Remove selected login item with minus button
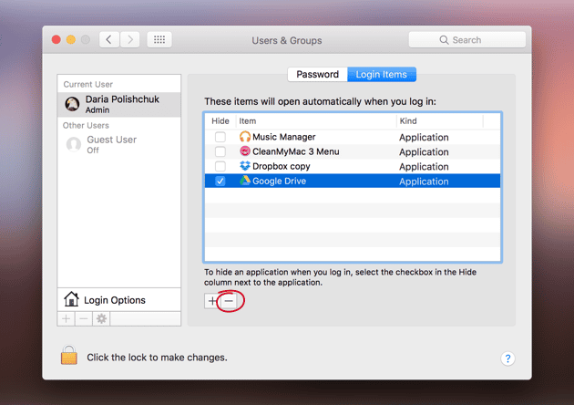This screenshot has width=574, height=405. point(229,301)
